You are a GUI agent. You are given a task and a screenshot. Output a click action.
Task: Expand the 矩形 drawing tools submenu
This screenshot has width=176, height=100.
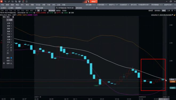click(9, 26)
